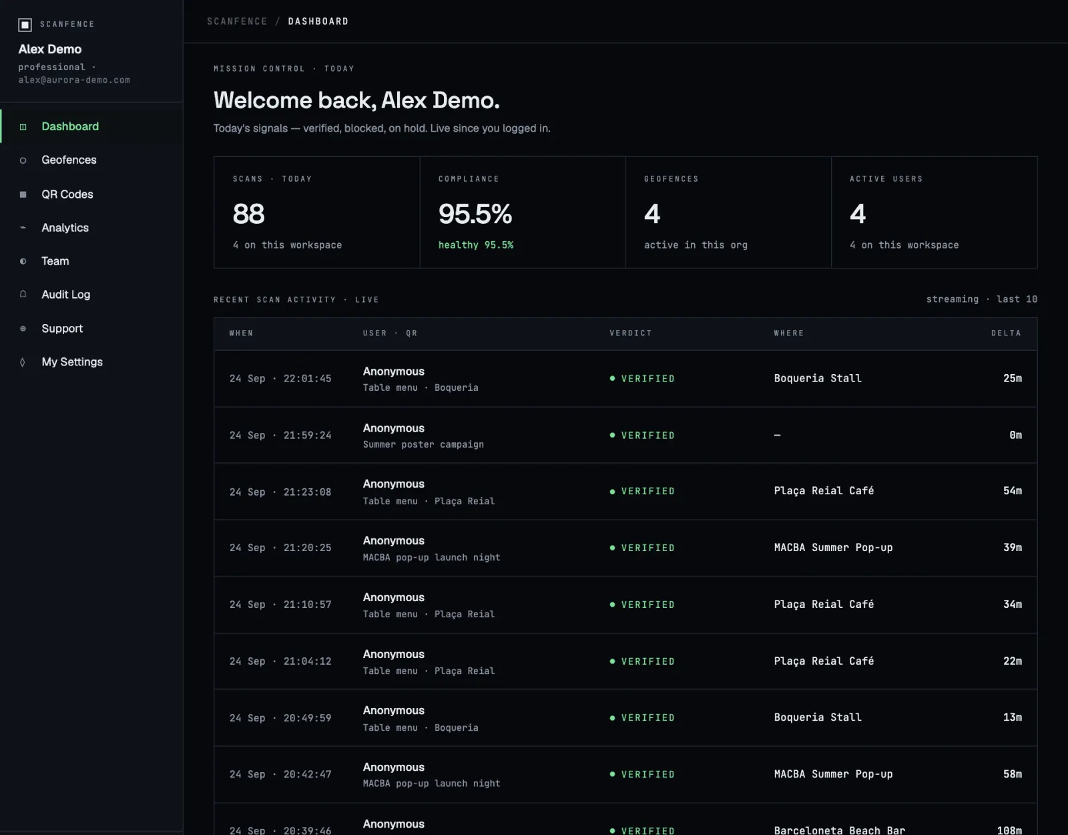The width and height of the screenshot is (1068, 835).
Task: Navigate to Analytics
Action: [92, 228]
